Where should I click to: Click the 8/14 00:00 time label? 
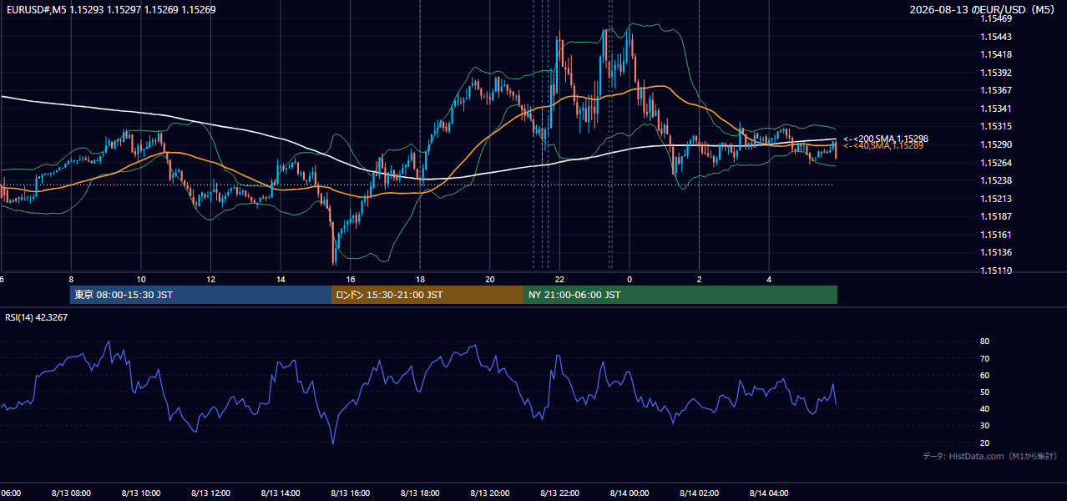tap(630, 493)
